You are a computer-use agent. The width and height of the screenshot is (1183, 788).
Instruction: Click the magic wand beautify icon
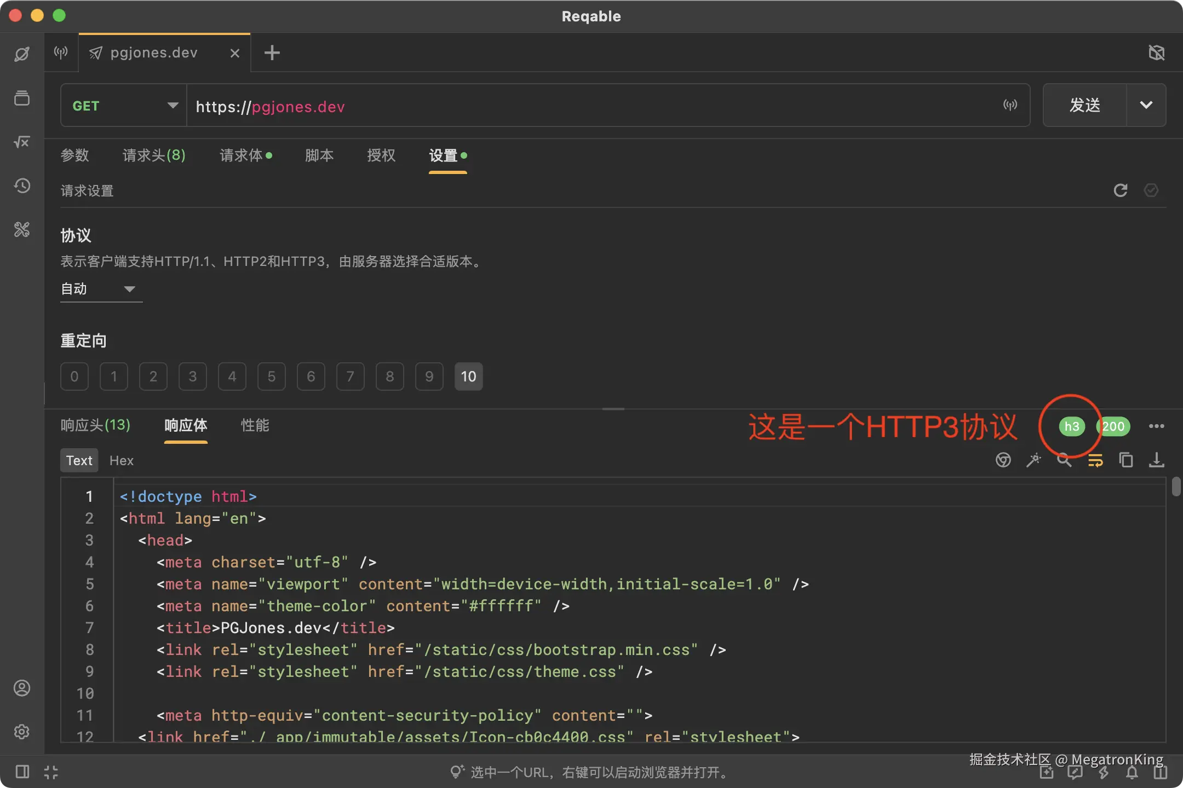tap(1033, 460)
